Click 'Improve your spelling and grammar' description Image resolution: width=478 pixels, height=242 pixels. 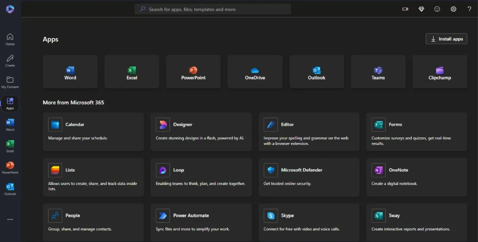pos(306,141)
